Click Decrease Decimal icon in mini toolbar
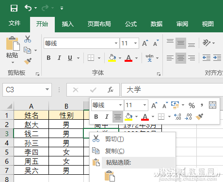The width and height of the screenshot is (223, 182). (188, 117)
